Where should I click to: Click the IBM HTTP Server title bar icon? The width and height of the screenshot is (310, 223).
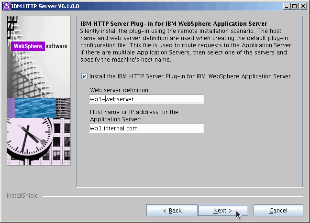tap(5, 6)
